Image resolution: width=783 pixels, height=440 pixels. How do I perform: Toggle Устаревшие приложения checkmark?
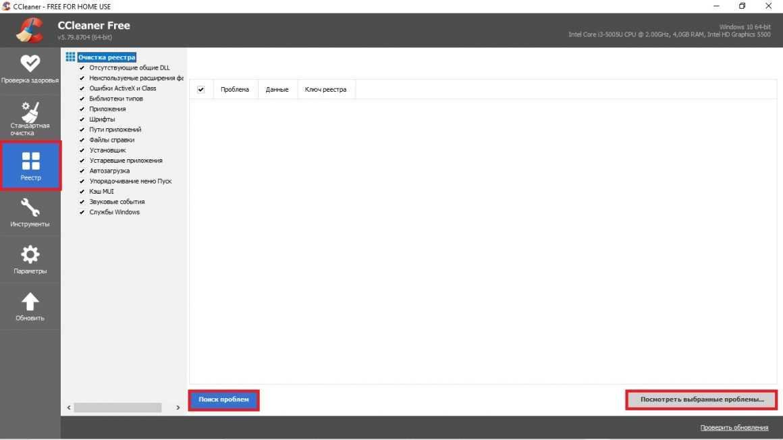click(x=82, y=161)
